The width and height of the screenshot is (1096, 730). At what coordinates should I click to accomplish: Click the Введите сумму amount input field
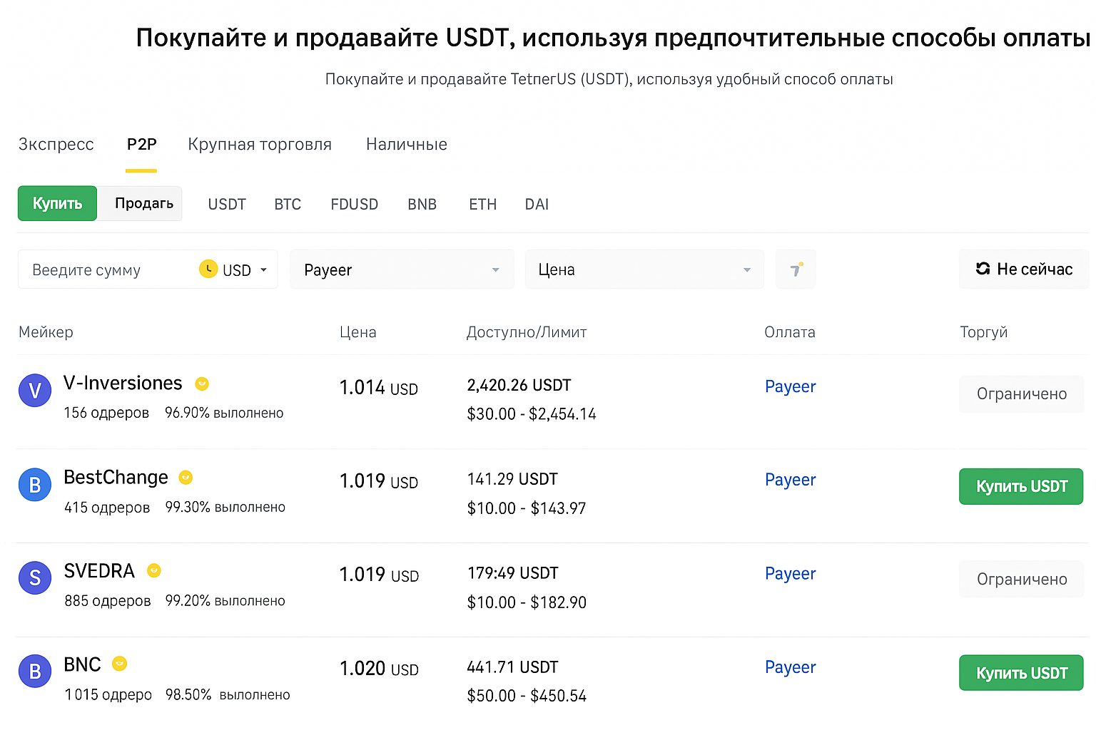107,270
